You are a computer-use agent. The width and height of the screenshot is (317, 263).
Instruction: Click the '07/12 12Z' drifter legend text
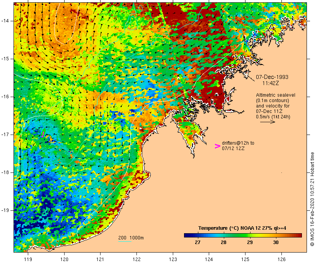click(233, 149)
